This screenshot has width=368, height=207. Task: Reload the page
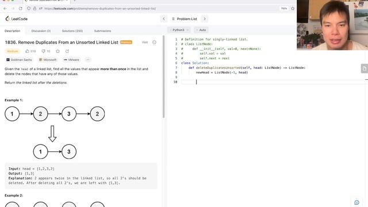[21, 9]
